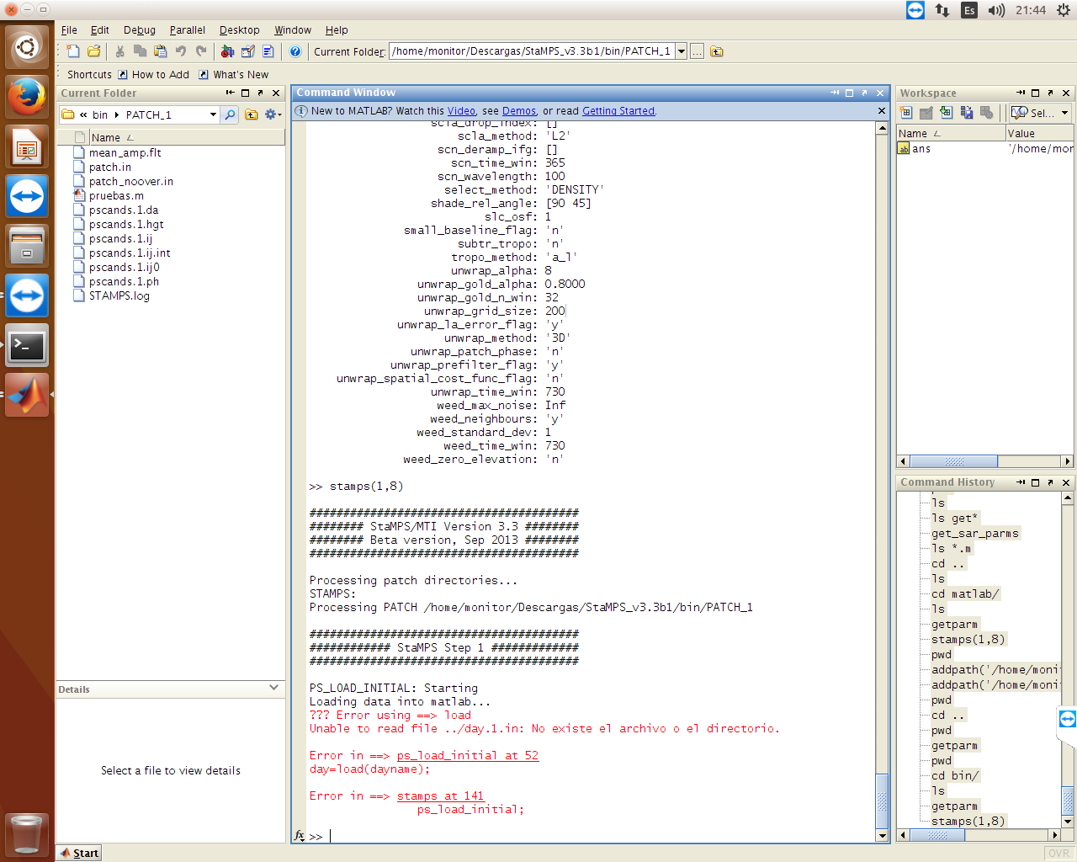Open the Profiler toolbar icon
Screen dimensions: 1077x862
pyautogui.click(x=268, y=51)
